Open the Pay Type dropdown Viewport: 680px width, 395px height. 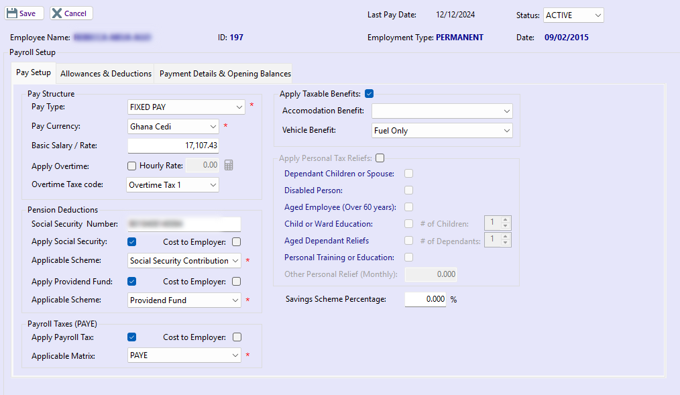(186, 107)
